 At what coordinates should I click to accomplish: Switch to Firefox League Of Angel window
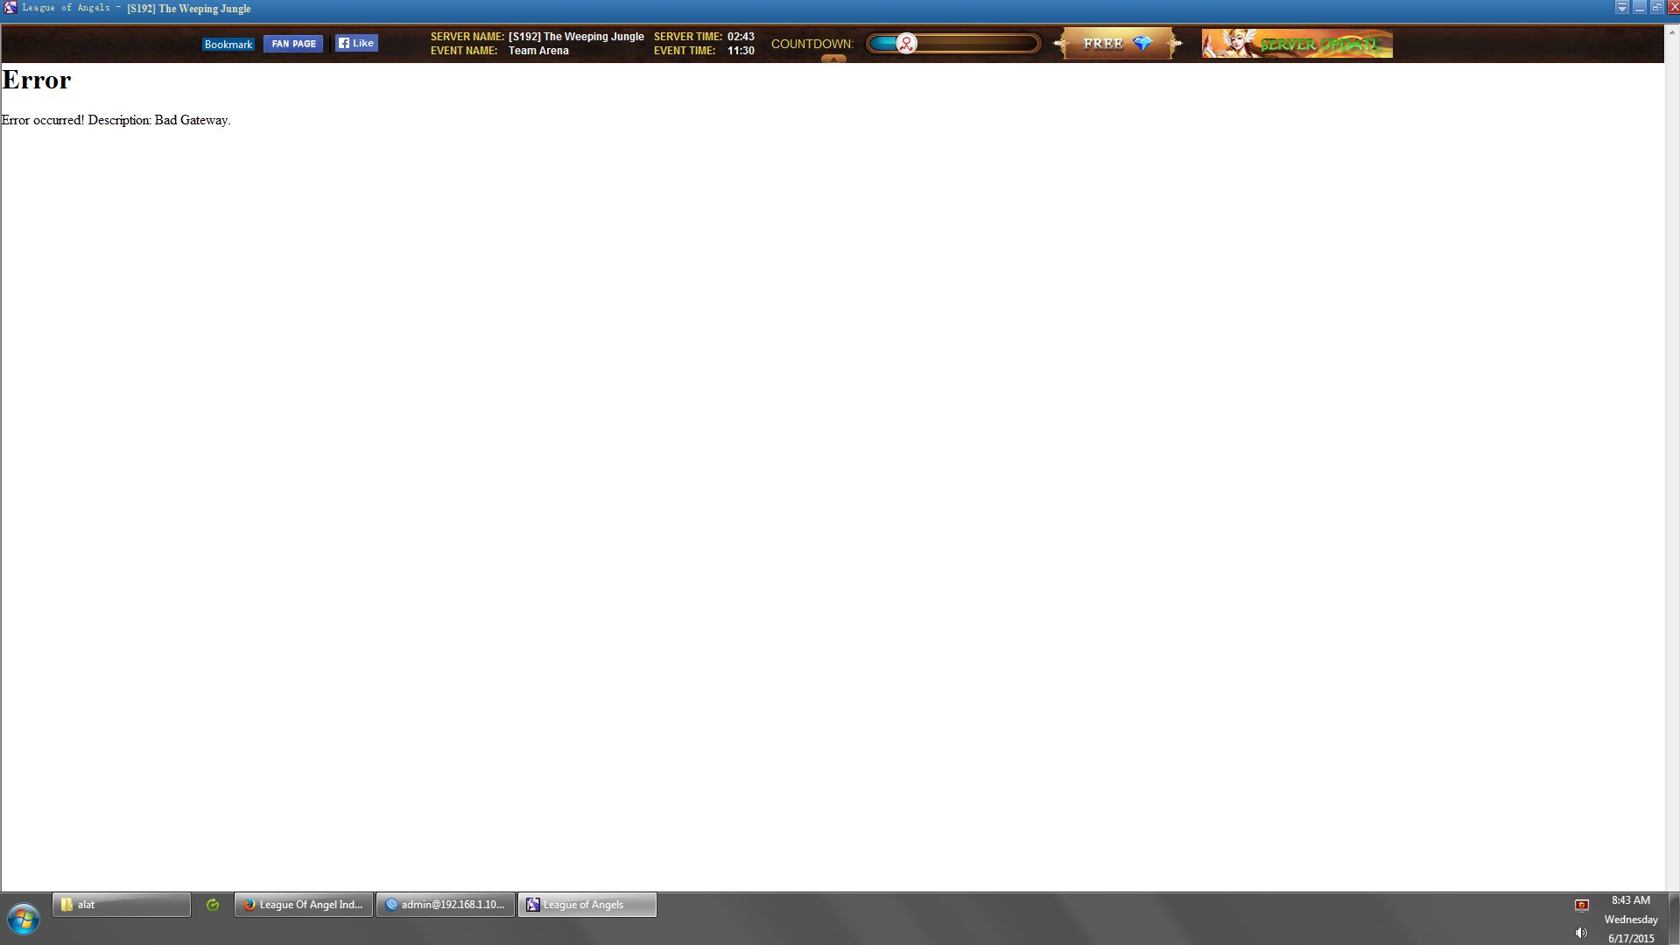pos(304,905)
